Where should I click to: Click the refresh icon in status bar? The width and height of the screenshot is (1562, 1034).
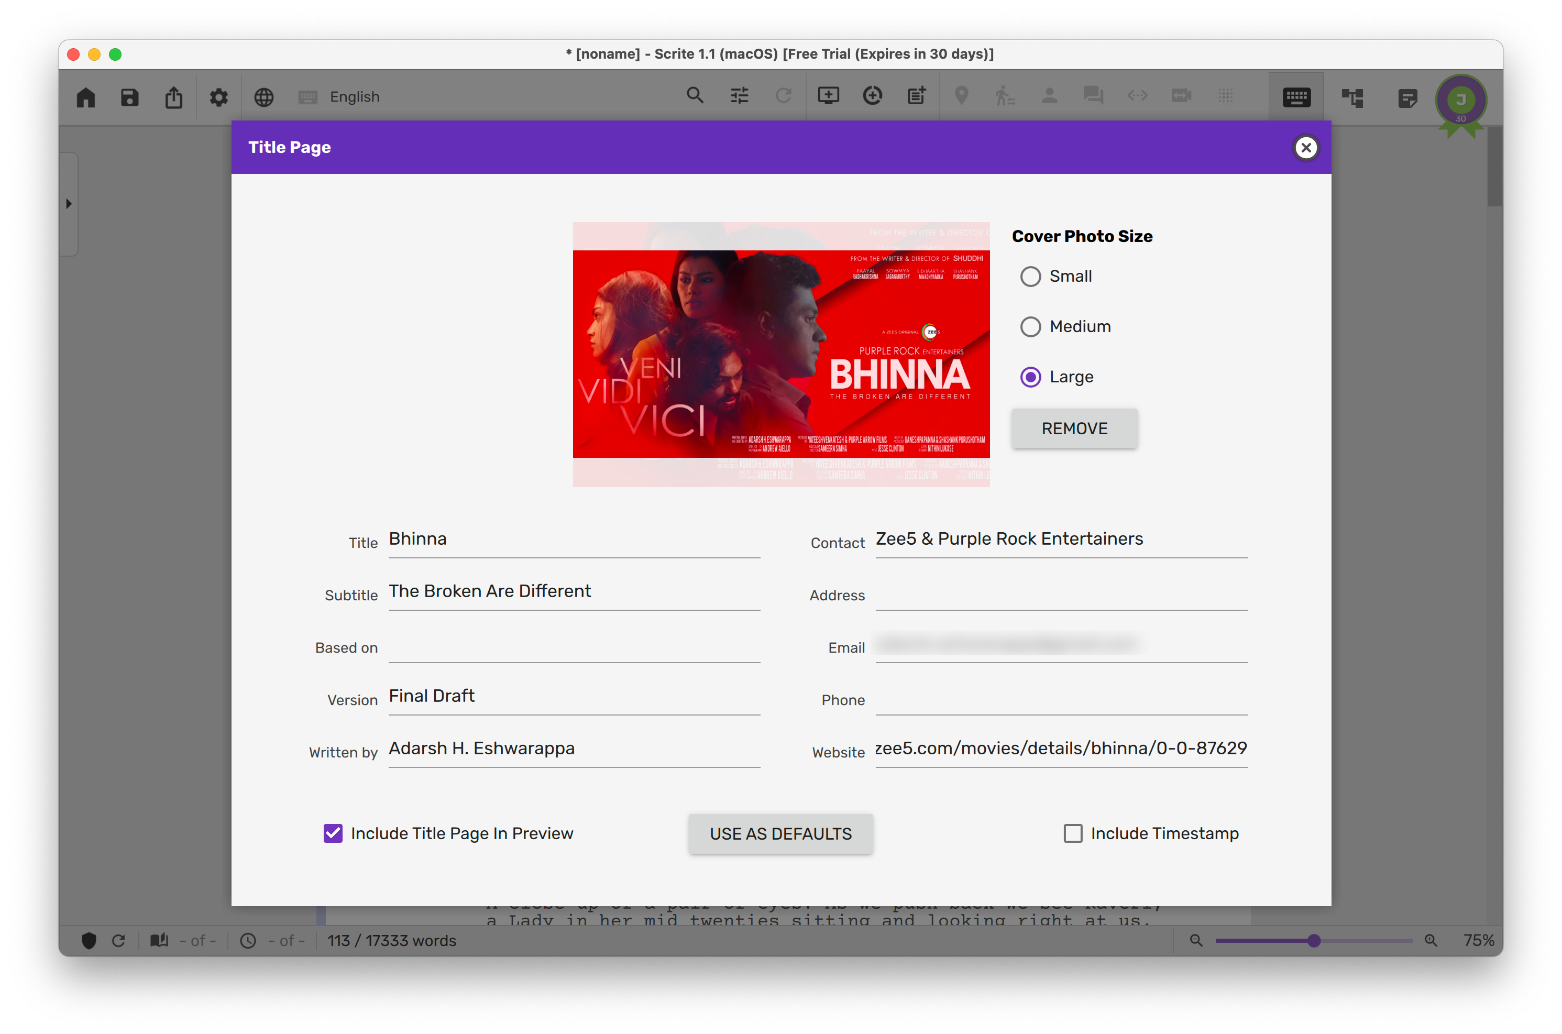pos(119,941)
